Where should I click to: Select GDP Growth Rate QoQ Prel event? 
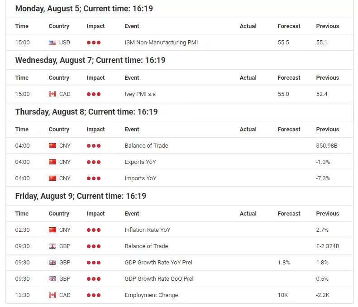point(159,278)
